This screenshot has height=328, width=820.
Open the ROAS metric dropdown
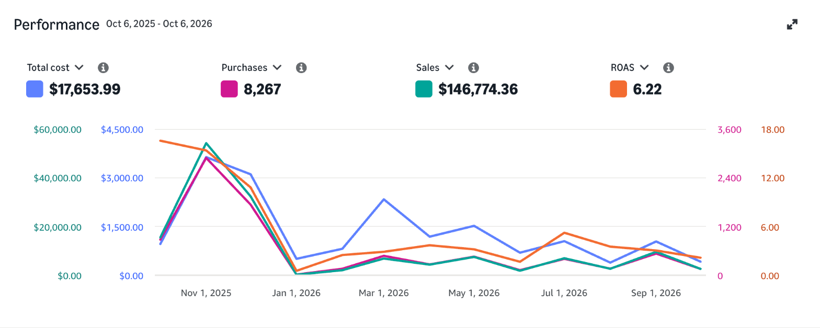630,67
